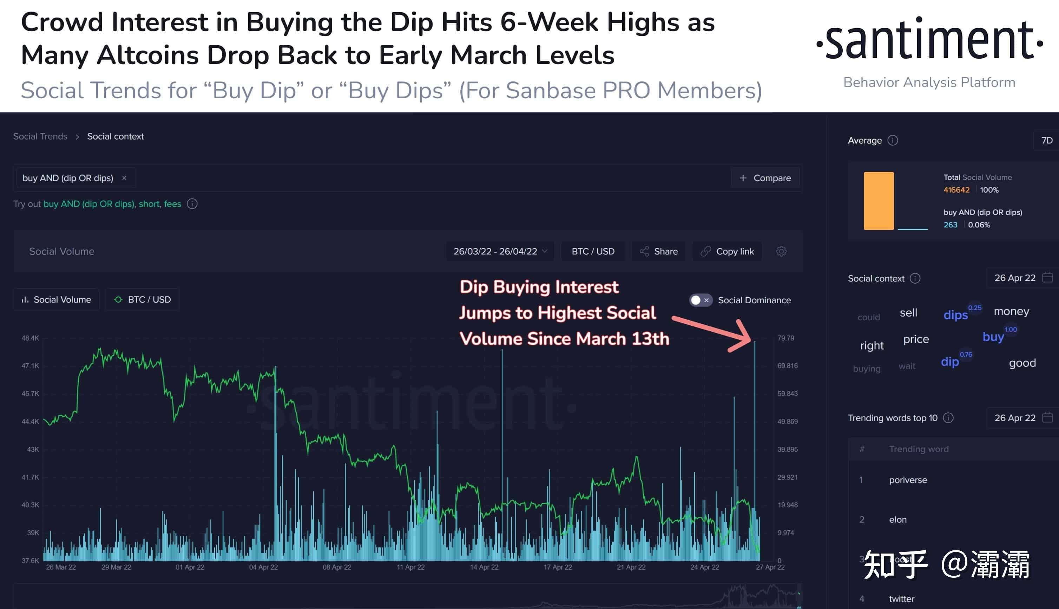Toggle BTC / USD price line chip
The image size is (1059, 609).
coord(142,299)
